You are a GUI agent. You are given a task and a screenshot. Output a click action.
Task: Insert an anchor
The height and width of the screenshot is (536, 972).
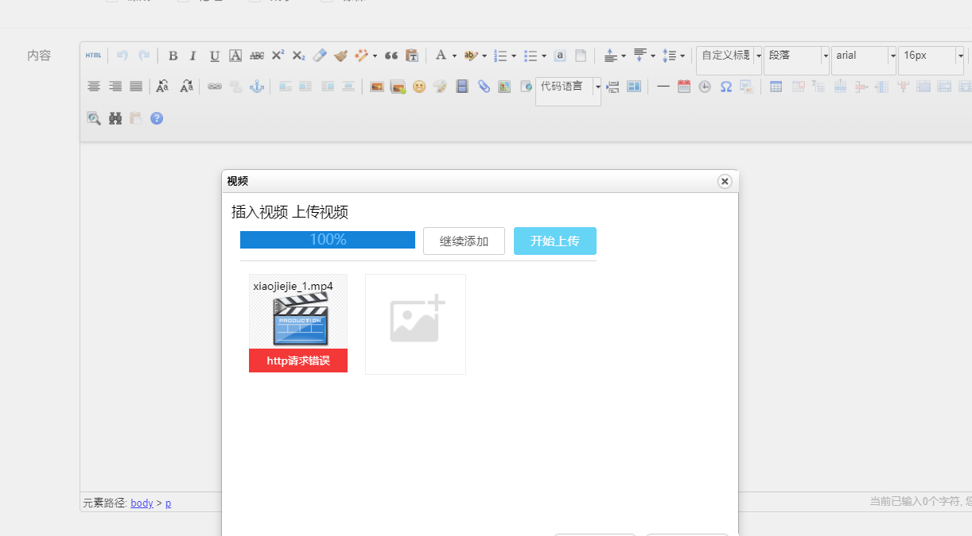click(257, 87)
